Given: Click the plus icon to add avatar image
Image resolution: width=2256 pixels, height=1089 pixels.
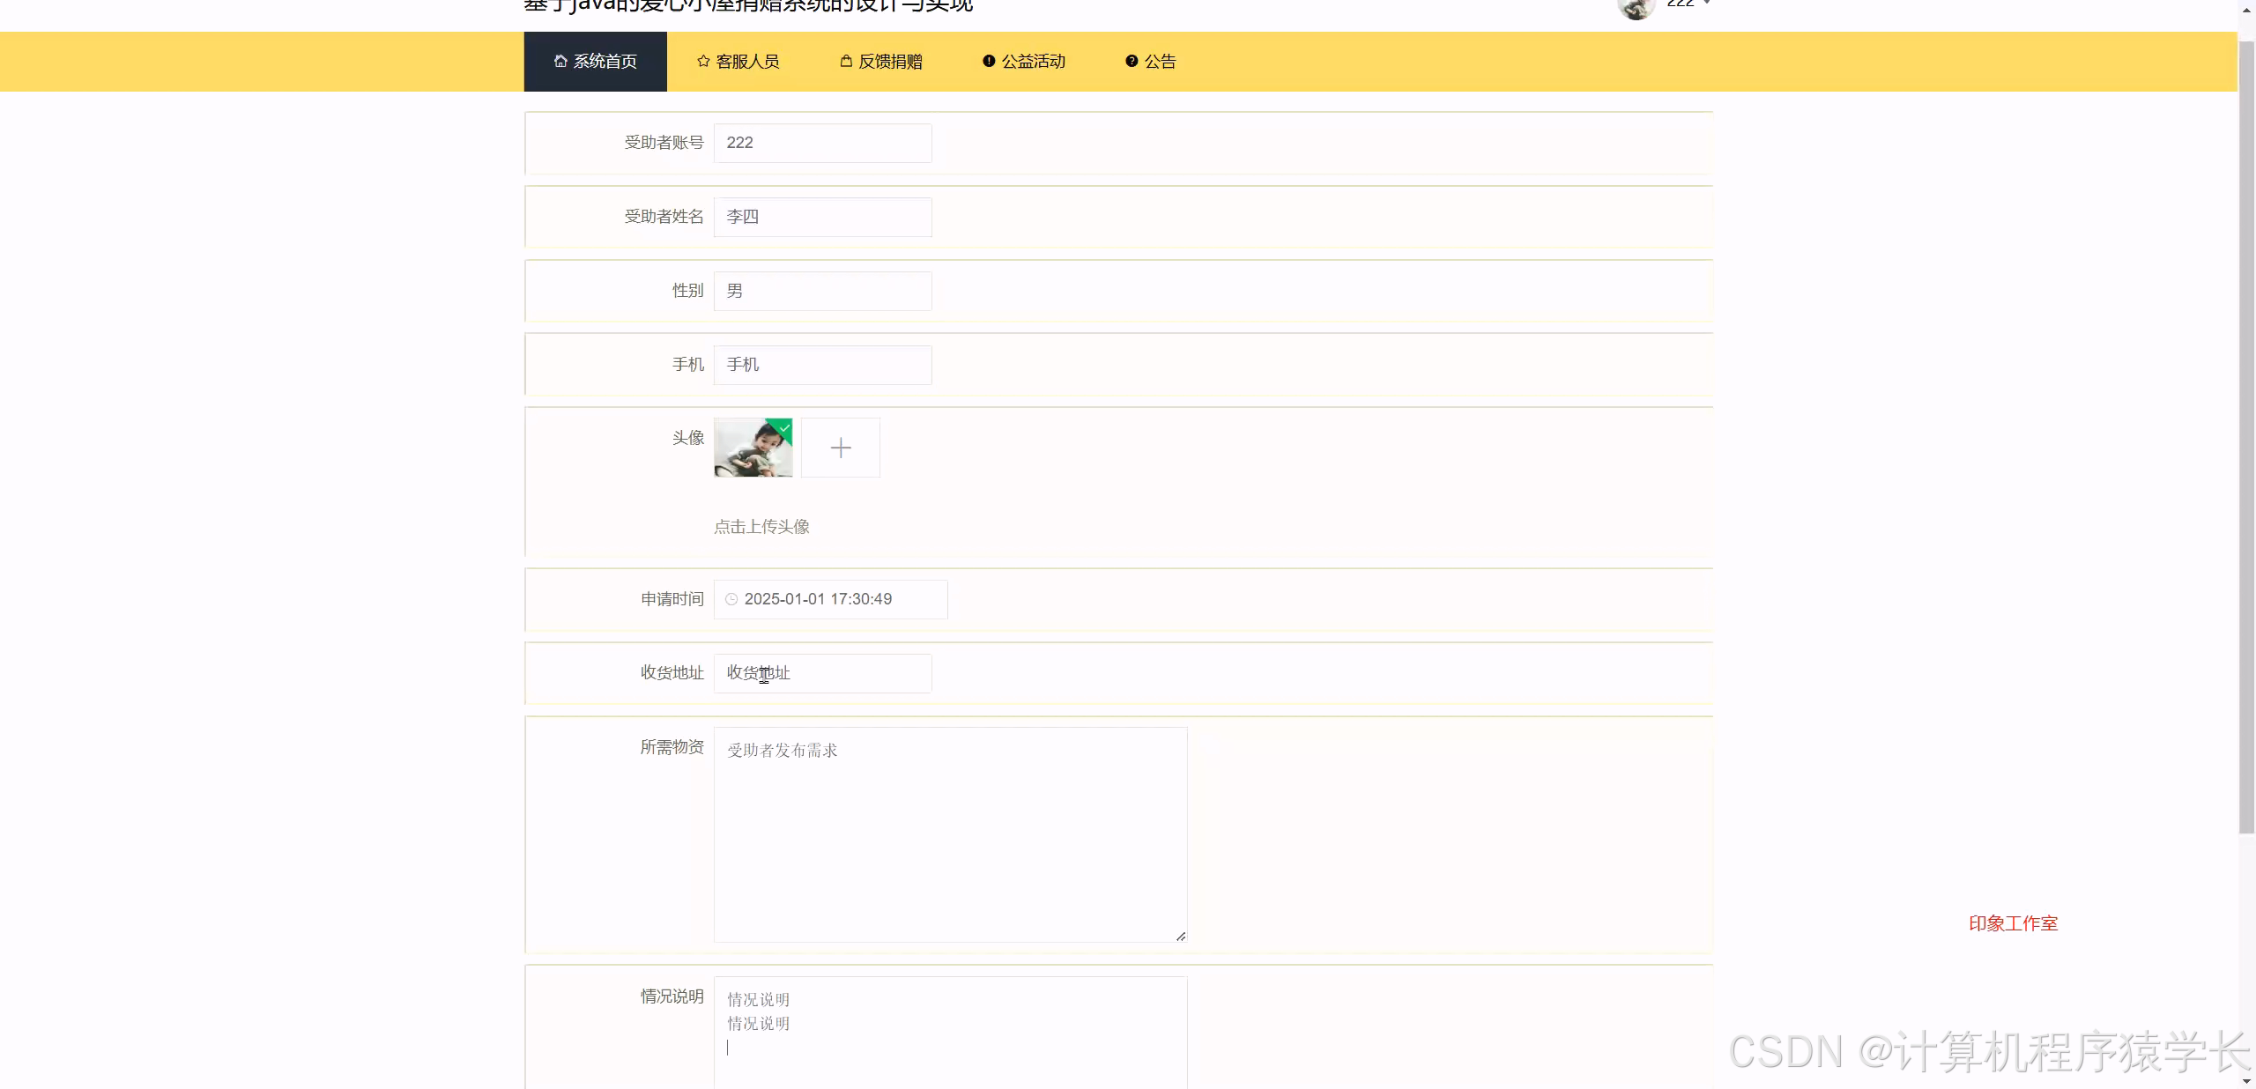Looking at the screenshot, I should point(839,448).
